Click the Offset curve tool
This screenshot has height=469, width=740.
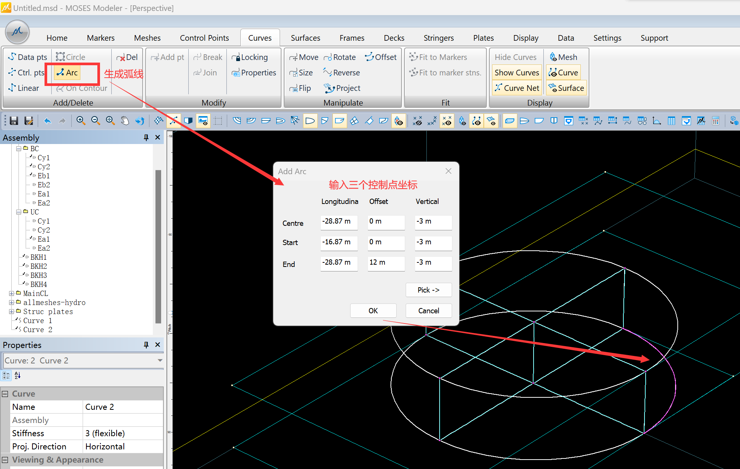click(381, 57)
